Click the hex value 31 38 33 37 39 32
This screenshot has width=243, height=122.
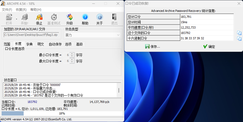coord(207,38)
